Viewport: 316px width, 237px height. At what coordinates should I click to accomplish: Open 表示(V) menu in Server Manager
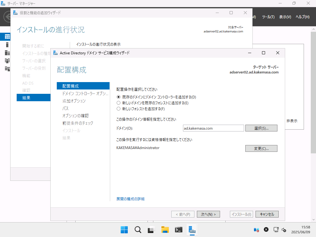coord(285,17)
